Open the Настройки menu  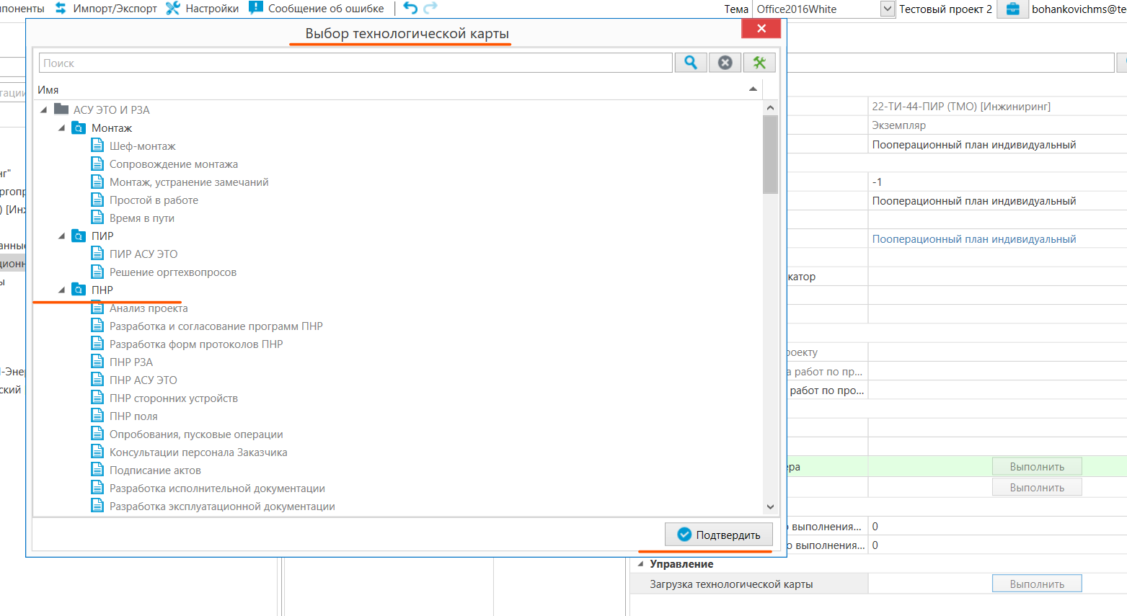203,9
